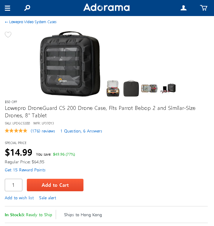Click Add to wish list link
Viewport: 214px width, 226px height.
coord(19,198)
